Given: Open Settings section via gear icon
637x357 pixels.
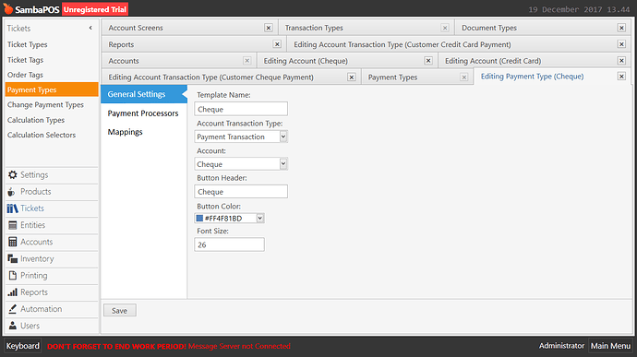Looking at the screenshot, I should [13, 174].
